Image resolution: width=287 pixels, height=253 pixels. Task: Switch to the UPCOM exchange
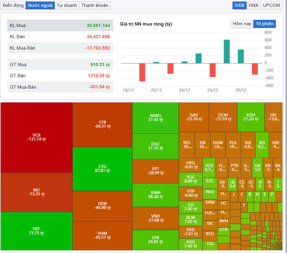coord(271,5)
